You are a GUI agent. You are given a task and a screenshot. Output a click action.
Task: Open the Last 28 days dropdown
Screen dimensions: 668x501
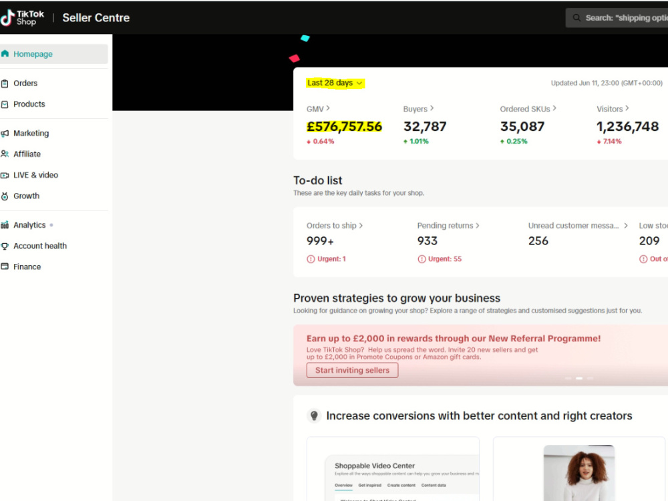click(335, 83)
